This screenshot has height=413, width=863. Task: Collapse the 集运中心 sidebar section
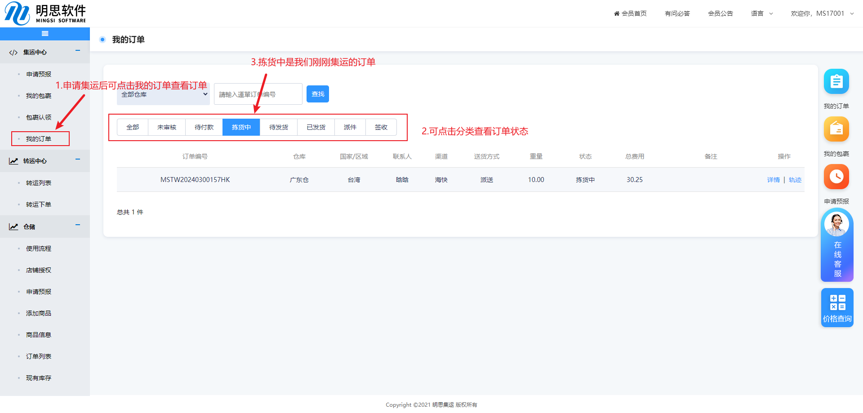coord(78,51)
